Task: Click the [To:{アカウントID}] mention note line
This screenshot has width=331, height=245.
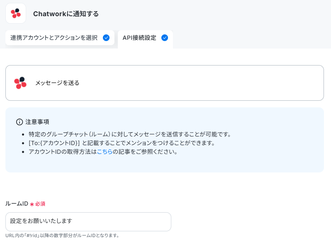Action: [x=122, y=143]
